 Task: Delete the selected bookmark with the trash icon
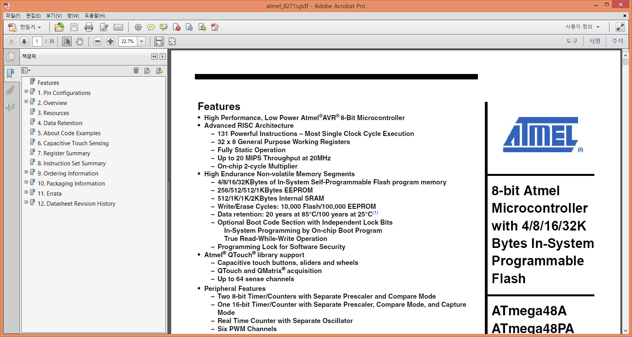136,70
